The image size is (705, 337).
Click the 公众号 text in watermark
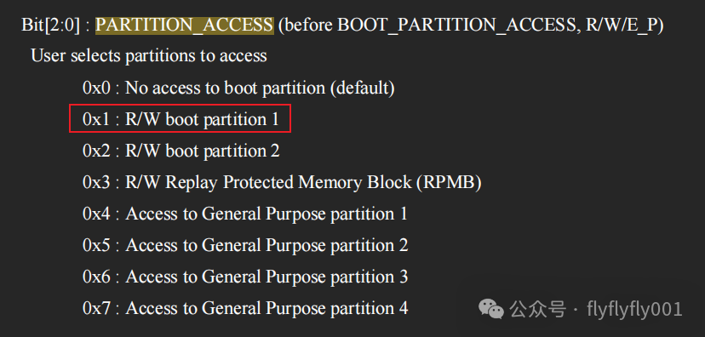coord(537,309)
